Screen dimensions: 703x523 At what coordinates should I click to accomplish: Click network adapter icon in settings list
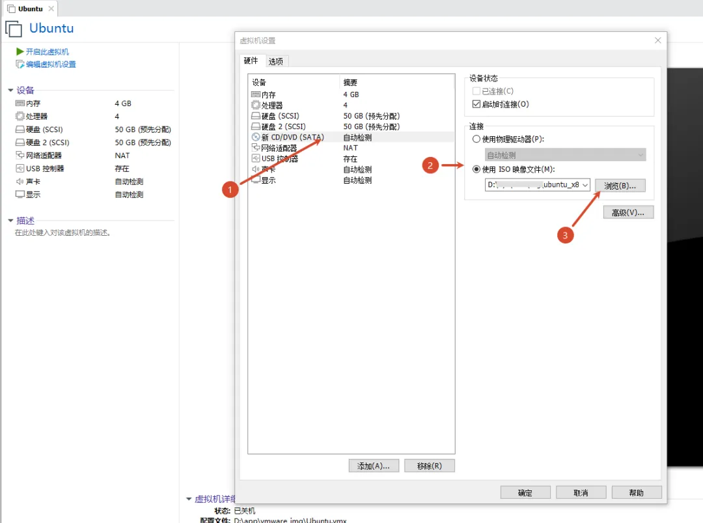(x=256, y=148)
